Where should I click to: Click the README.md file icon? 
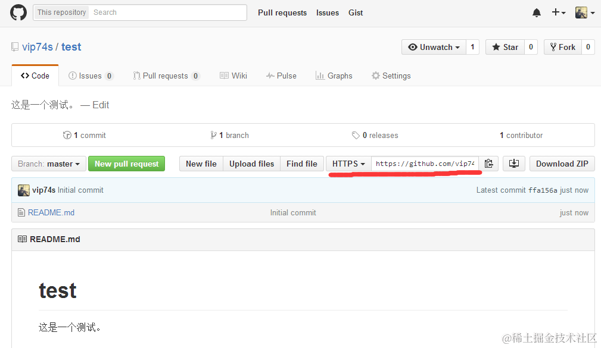21,212
